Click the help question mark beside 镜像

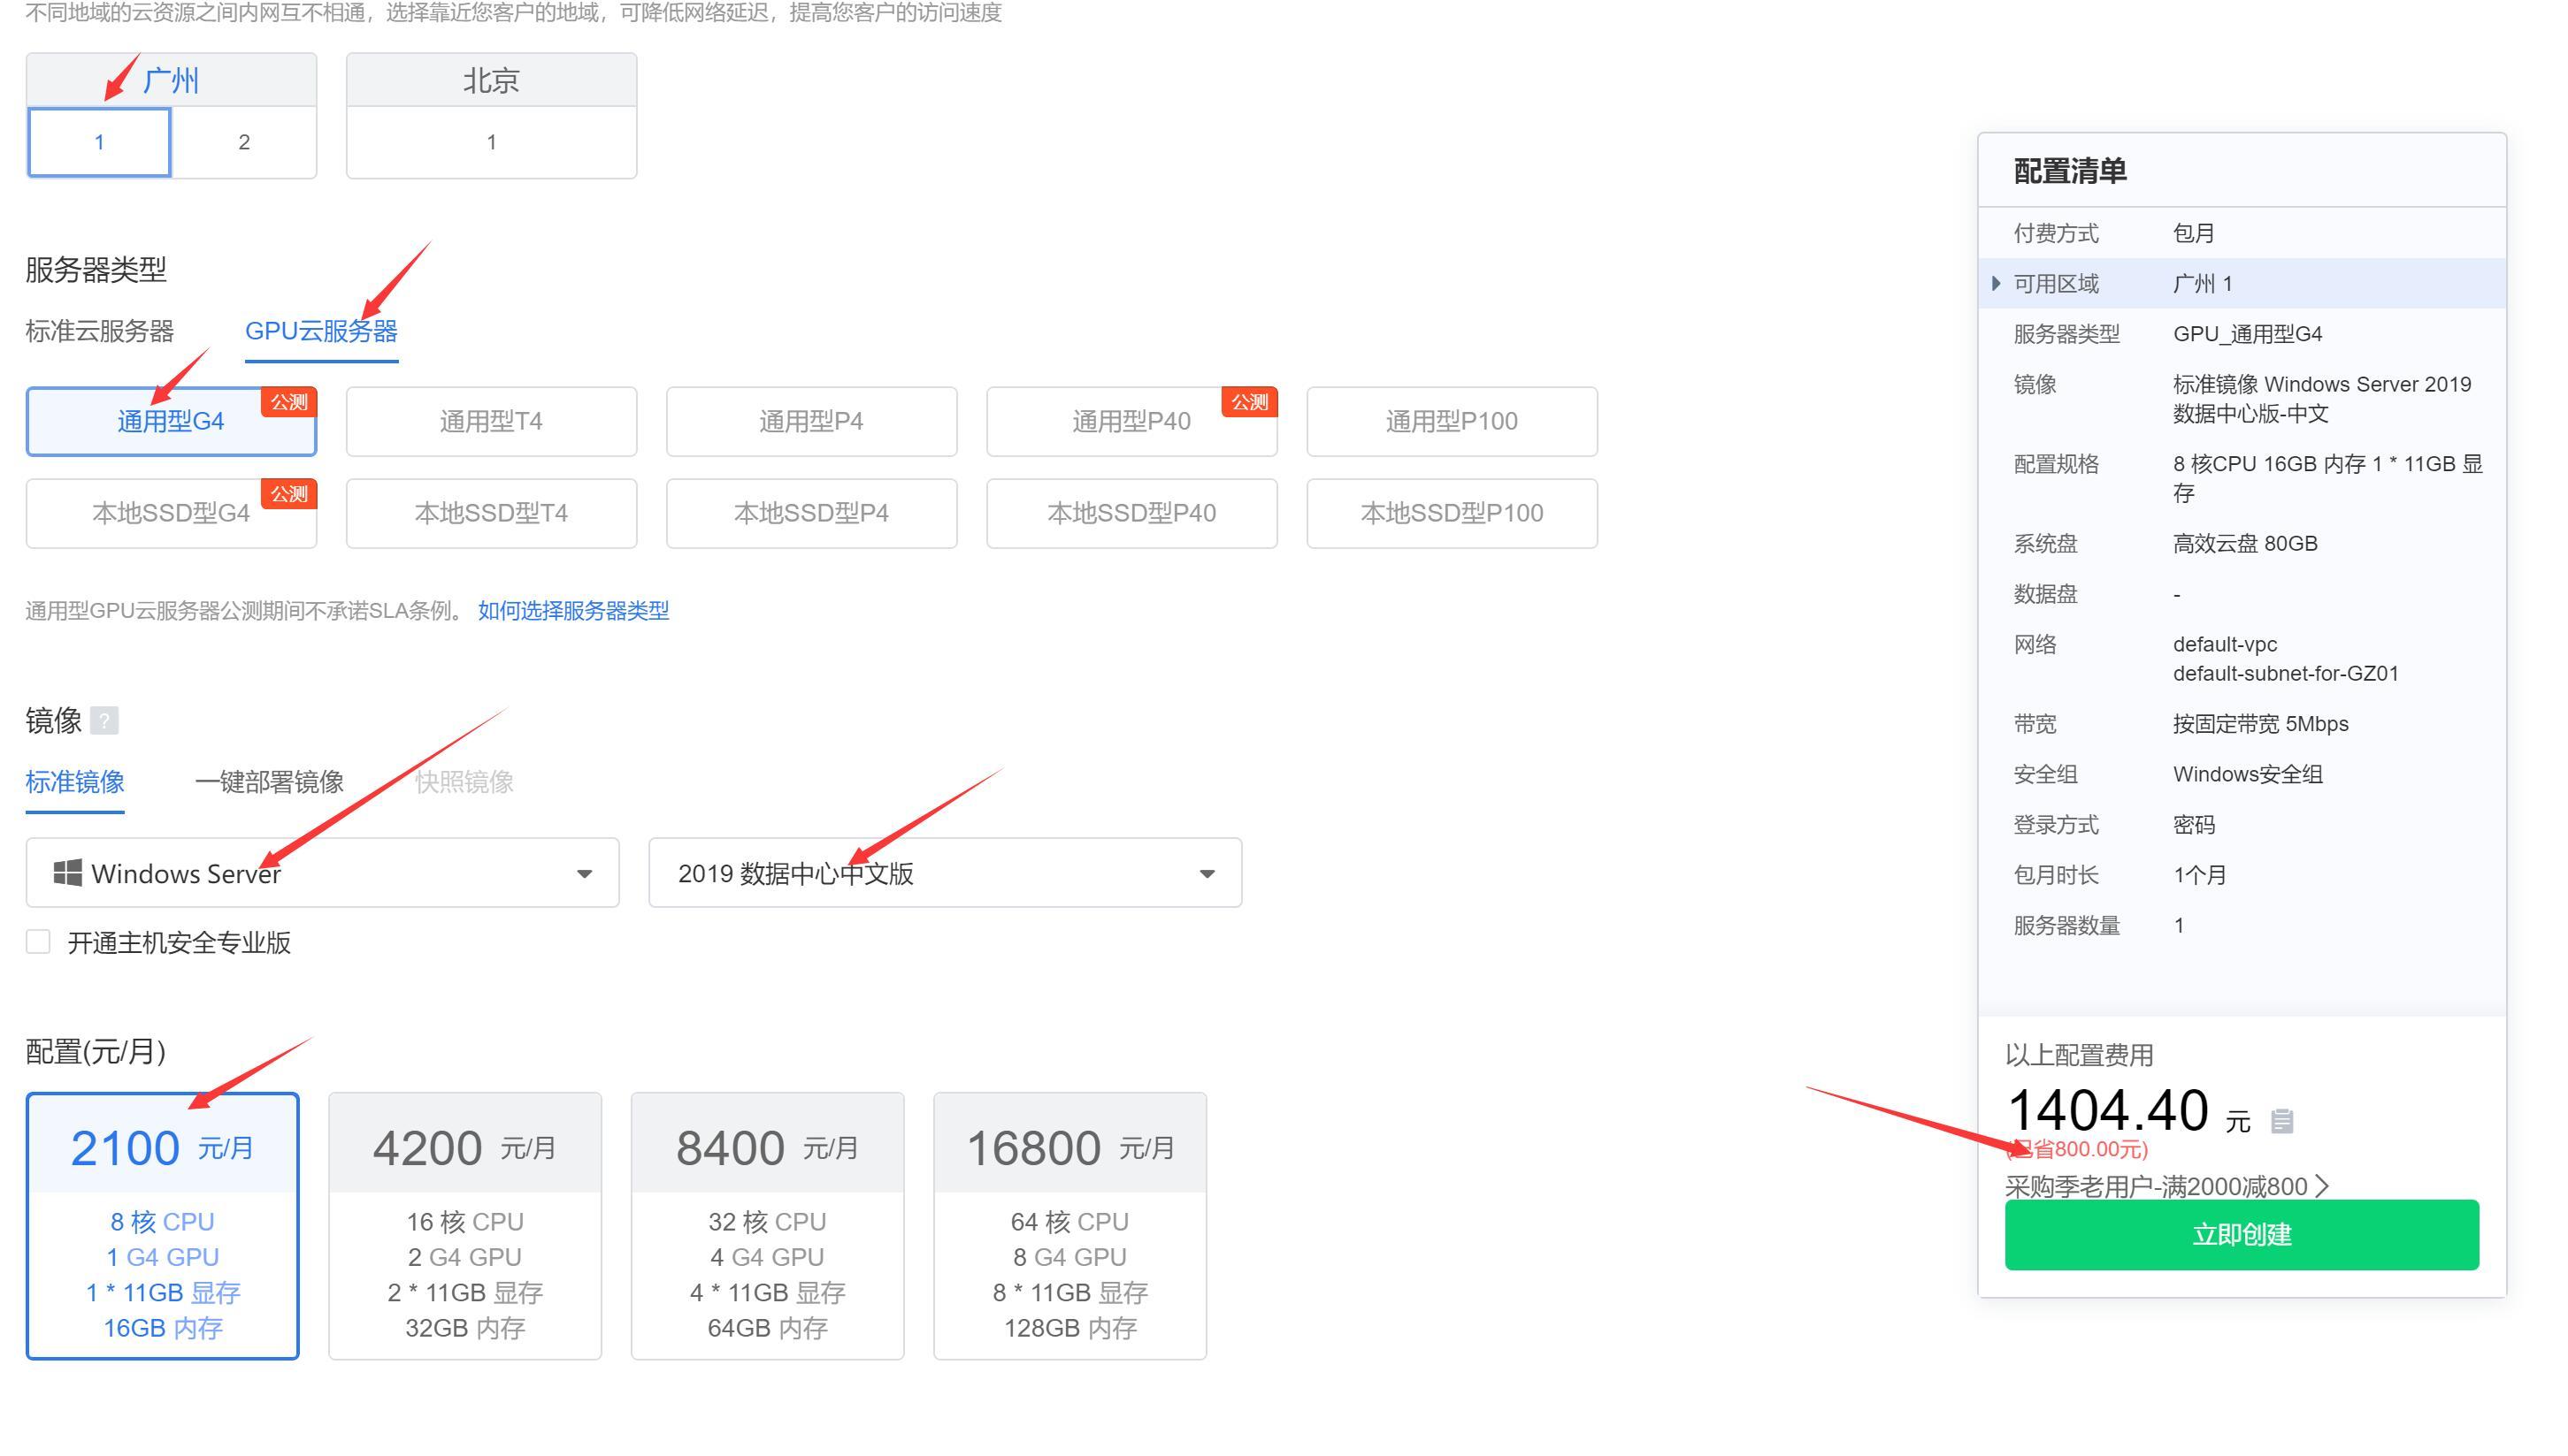click(x=104, y=720)
